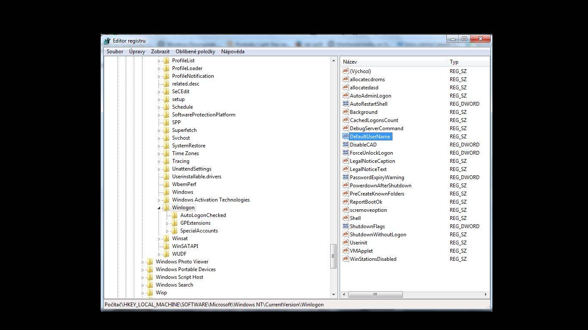The height and width of the screenshot is (330, 588).
Task: Click the folder icon of Svchost
Action: click(x=167, y=138)
